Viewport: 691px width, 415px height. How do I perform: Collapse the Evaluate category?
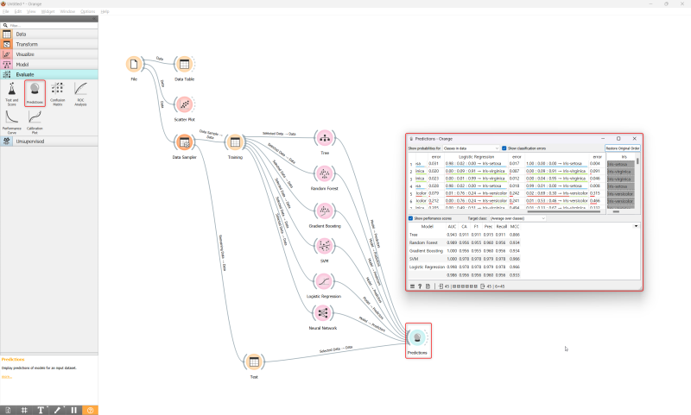49,74
